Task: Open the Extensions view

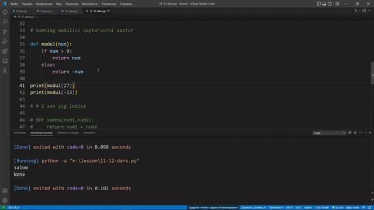Action: (x=5, y=51)
